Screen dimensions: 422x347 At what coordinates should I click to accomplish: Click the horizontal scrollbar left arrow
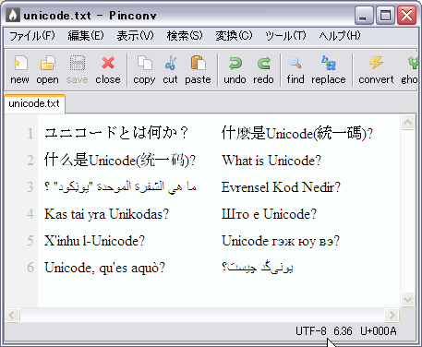coord(12,315)
